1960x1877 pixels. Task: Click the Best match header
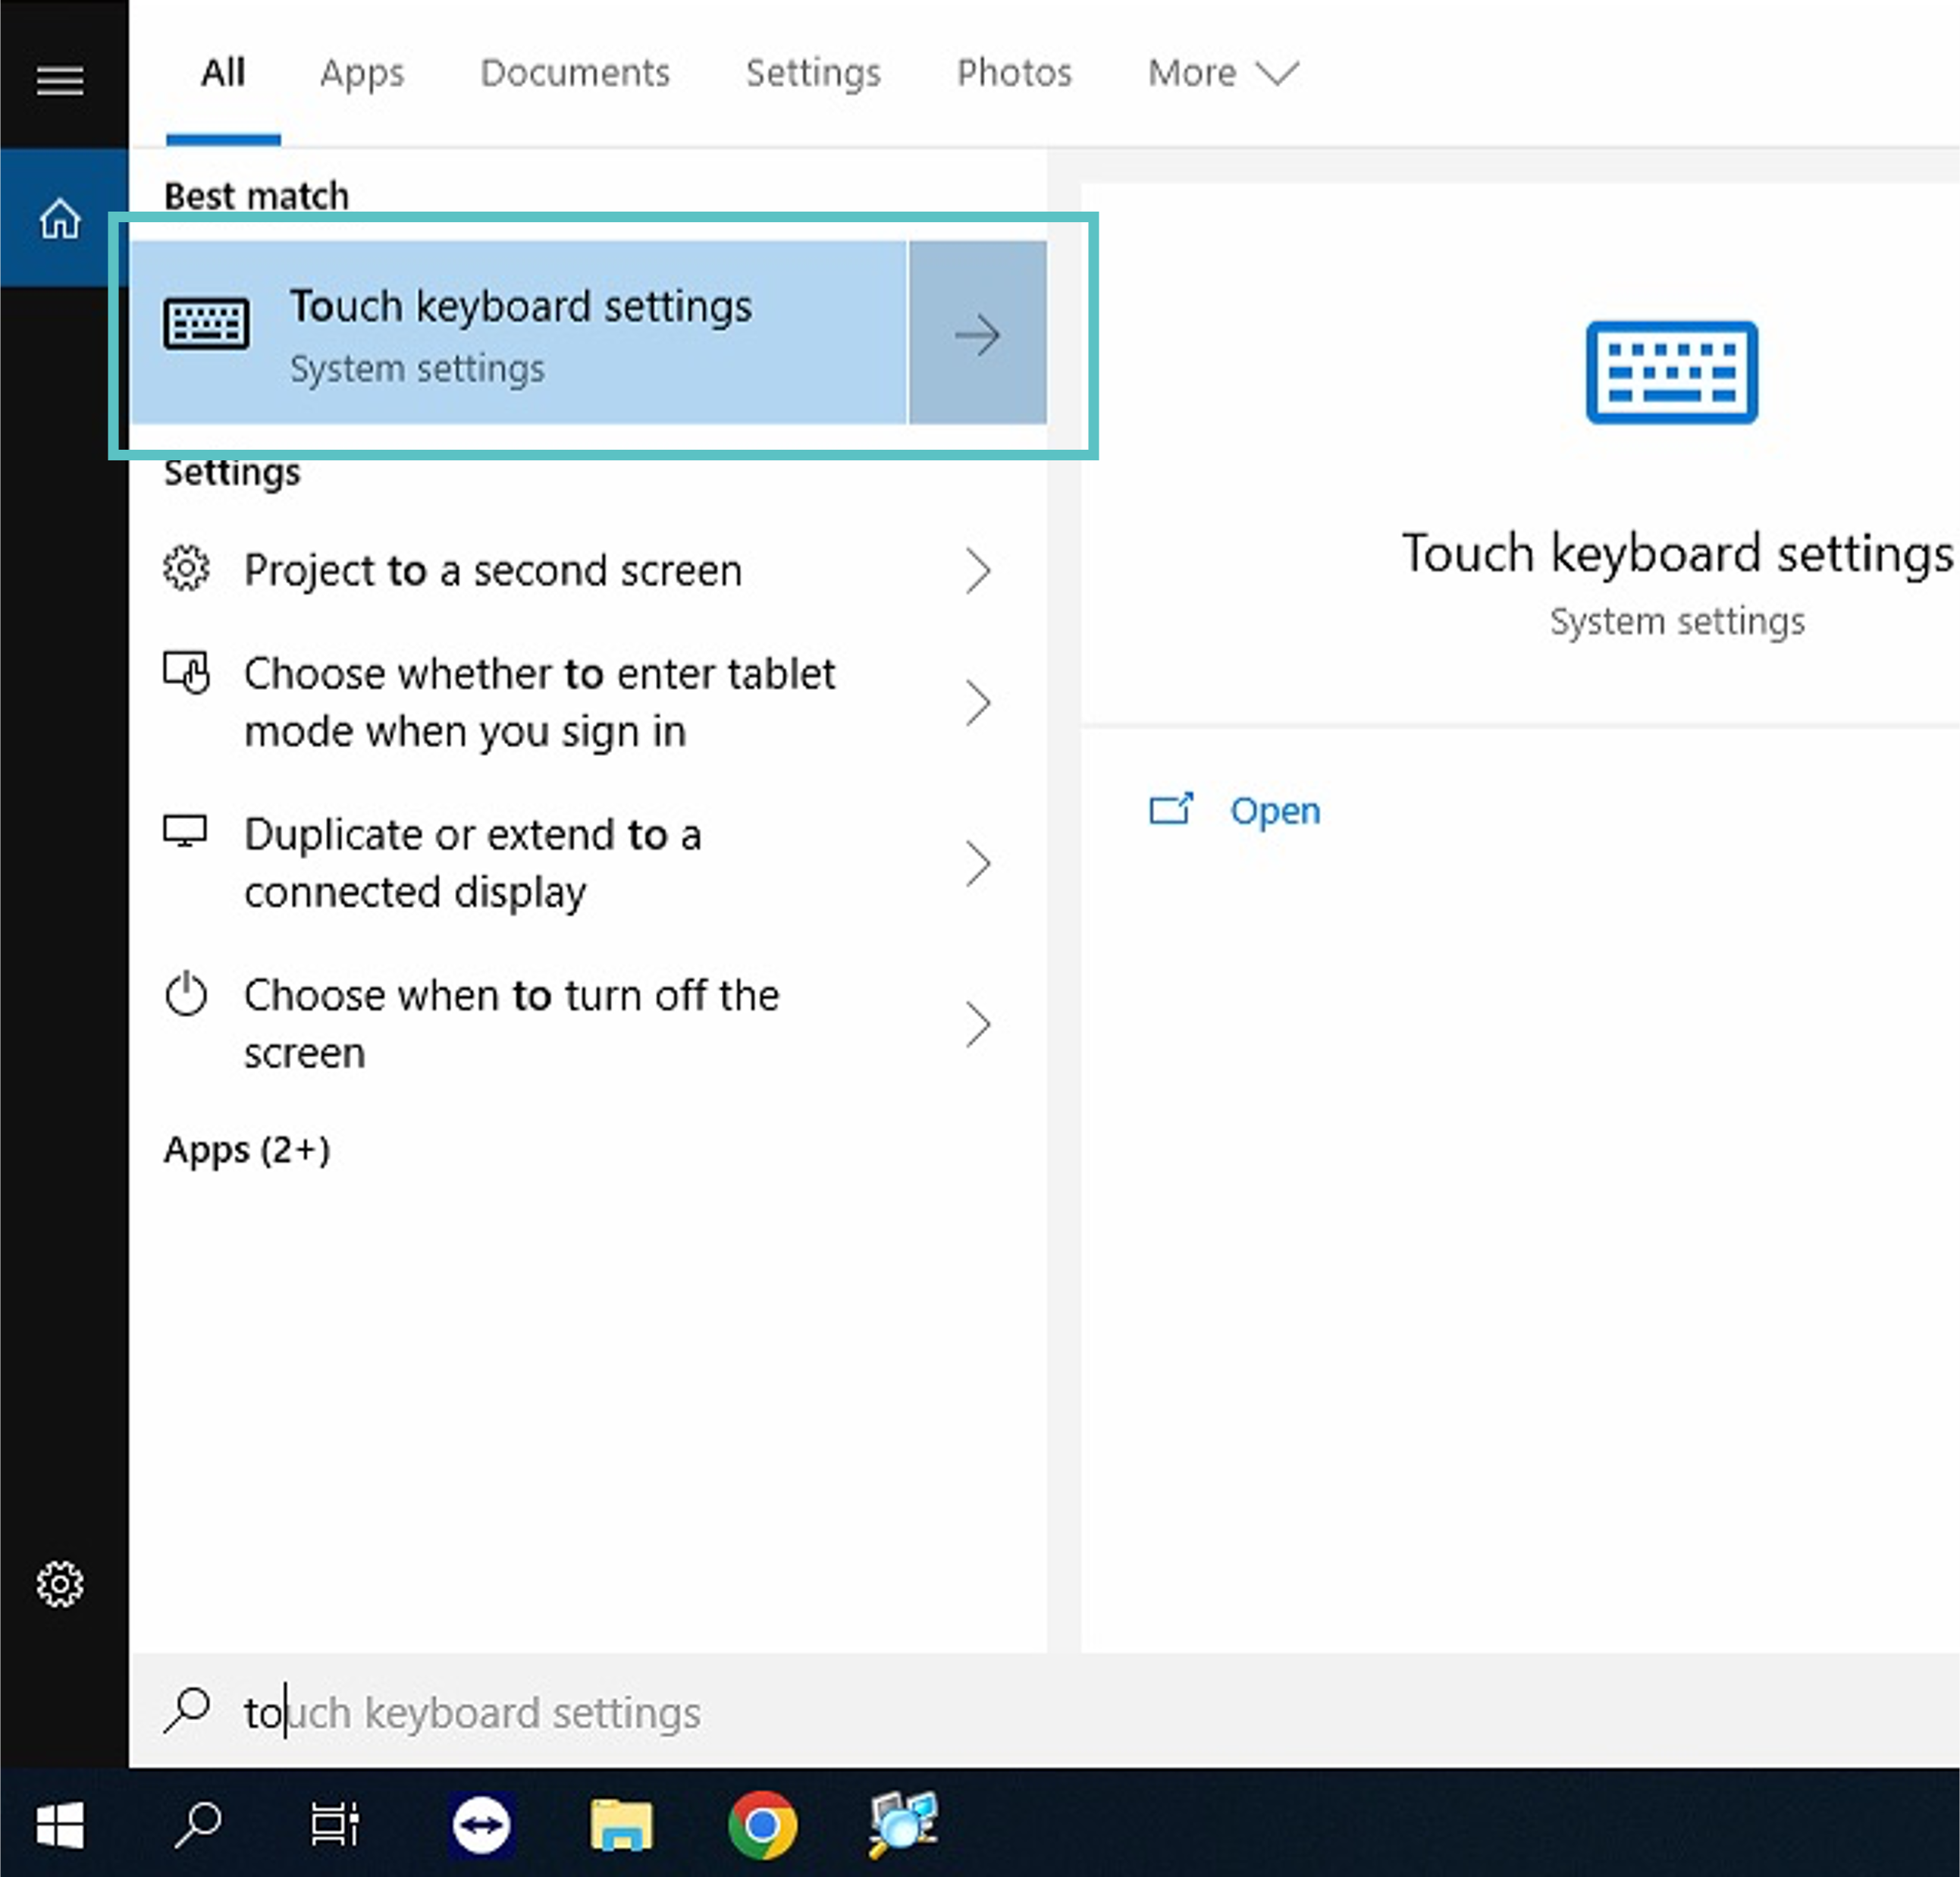[256, 196]
